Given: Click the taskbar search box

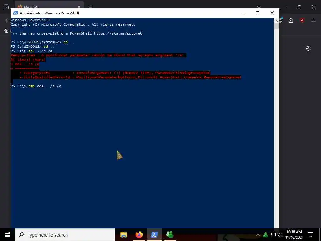Looking at the screenshot, I should pyautogui.click(x=65, y=235).
